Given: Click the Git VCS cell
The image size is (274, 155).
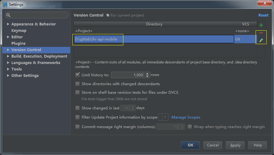Looking at the screenshot, I should (x=245, y=39).
